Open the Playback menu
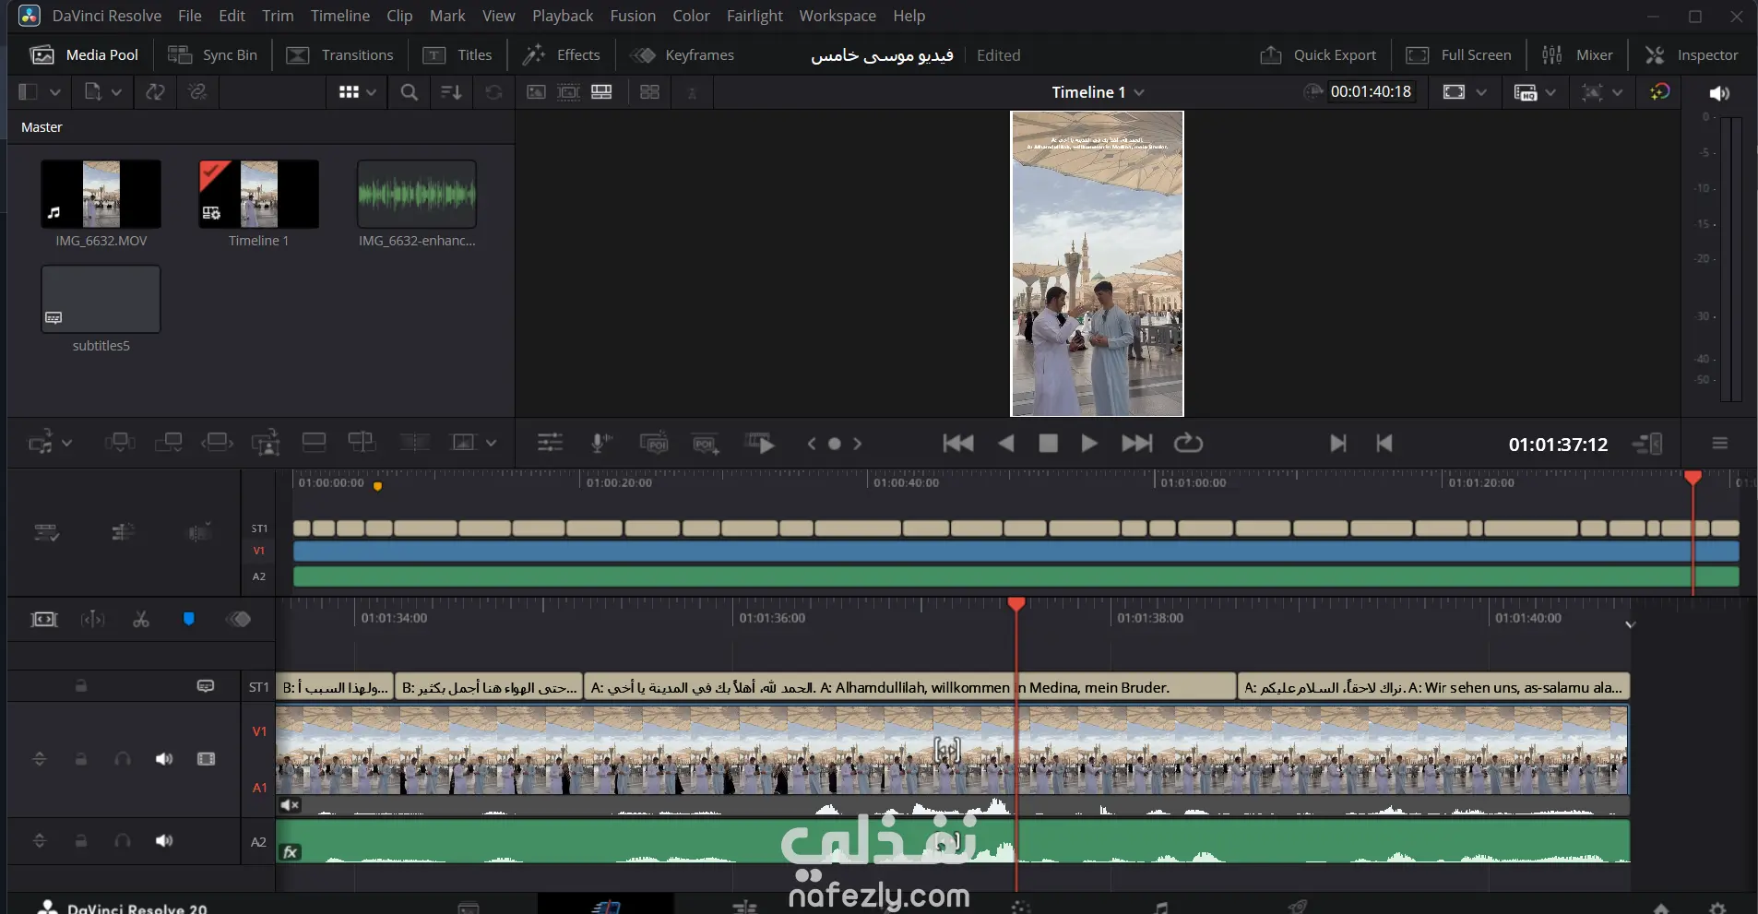The height and width of the screenshot is (914, 1758). click(x=562, y=16)
